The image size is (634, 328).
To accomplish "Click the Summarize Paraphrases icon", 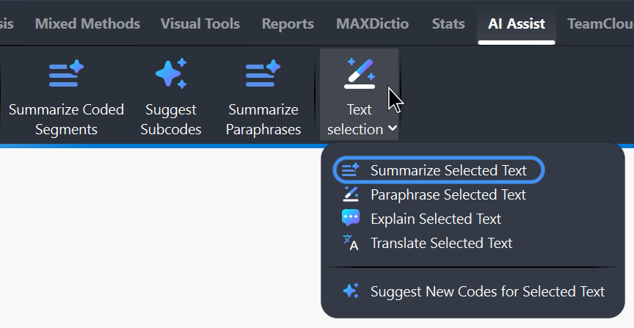I will tap(263, 73).
